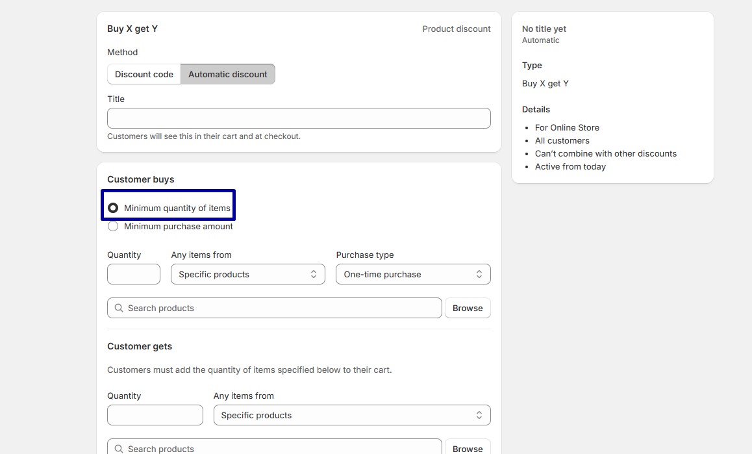This screenshot has width=752, height=454.
Task: Click 'Can't combine with other discounts' text
Action: (x=606, y=153)
